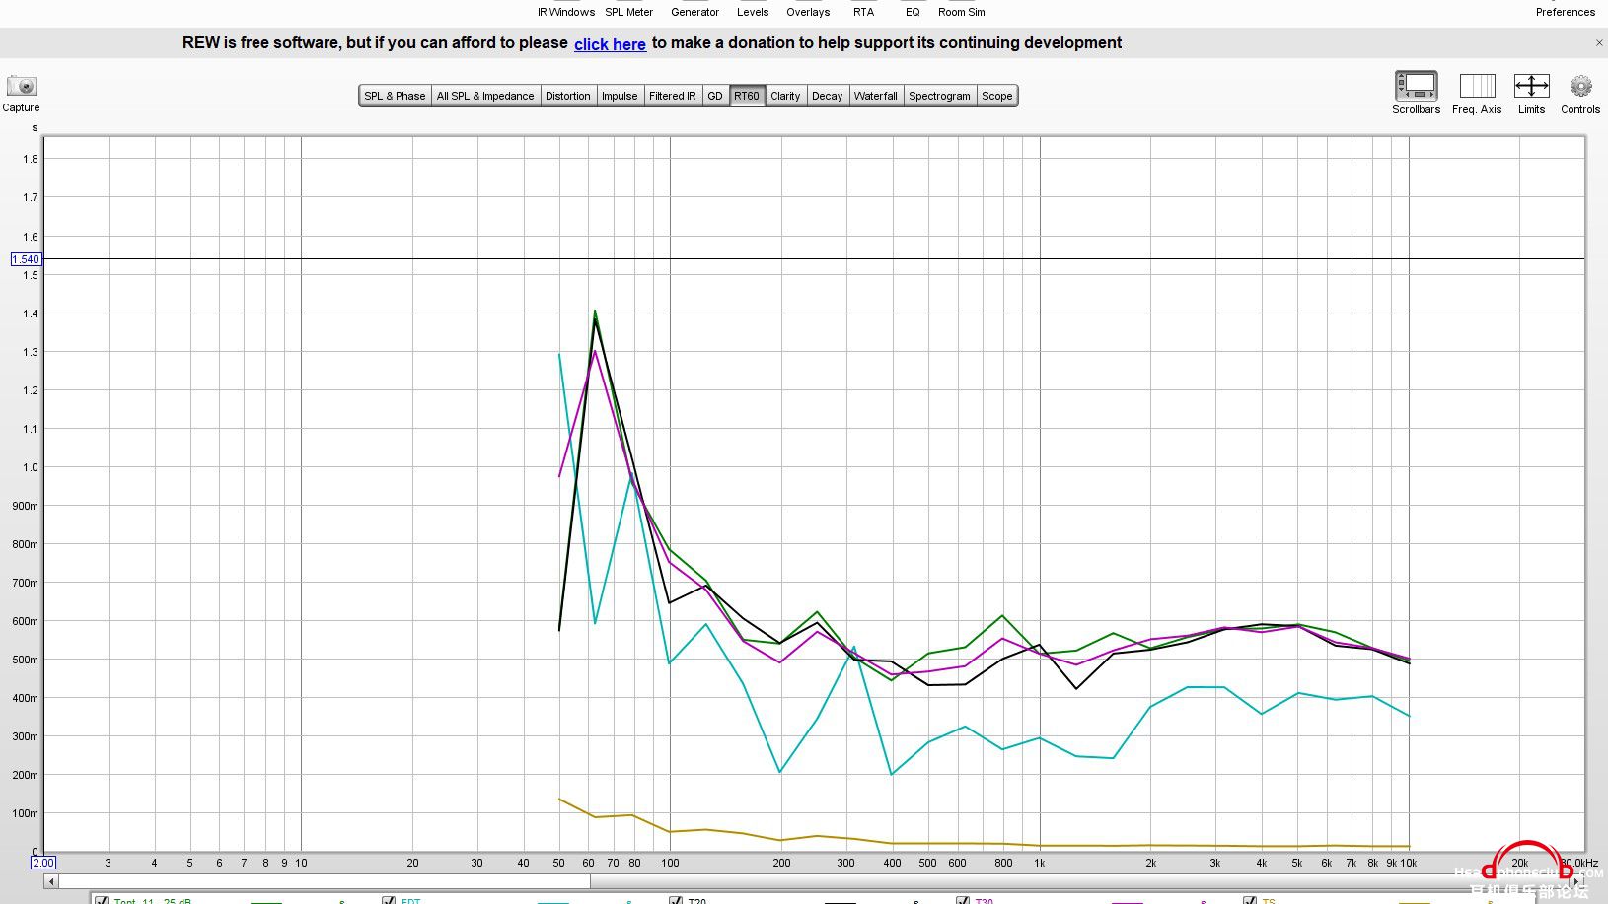This screenshot has height=904, width=1608.
Task: Open the RTA window
Action: point(863,12)
